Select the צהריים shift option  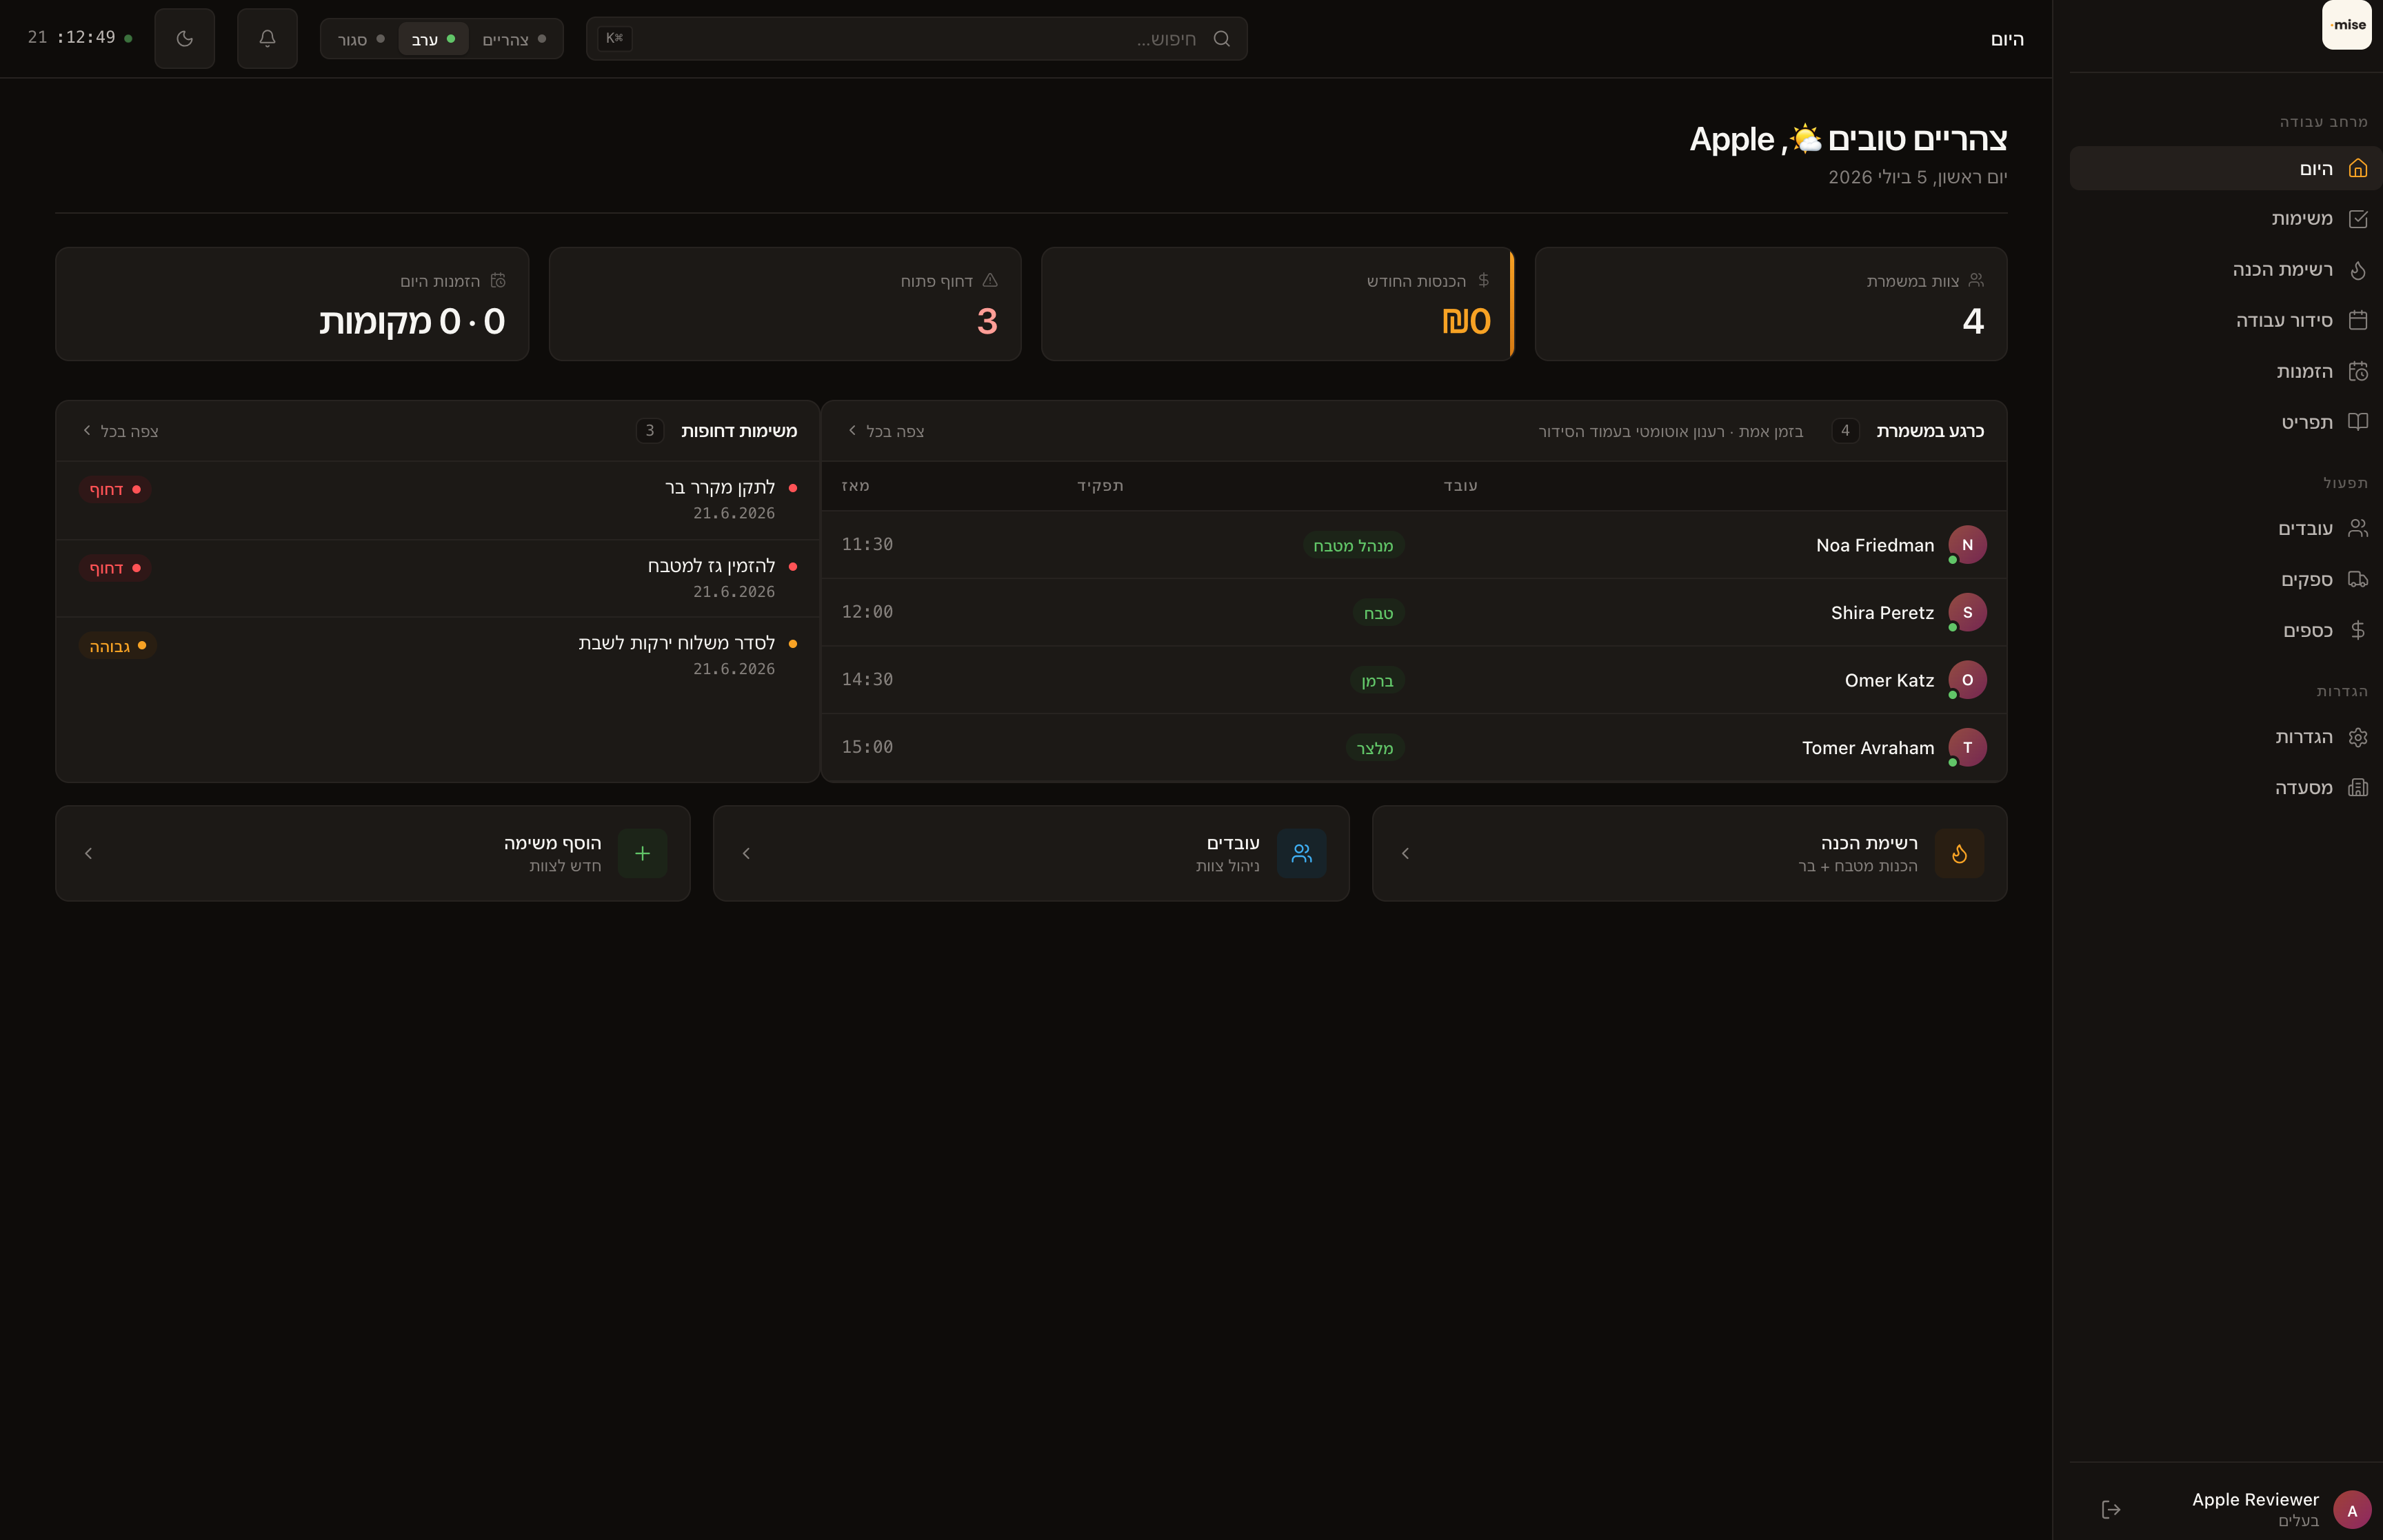pos(514,39)
